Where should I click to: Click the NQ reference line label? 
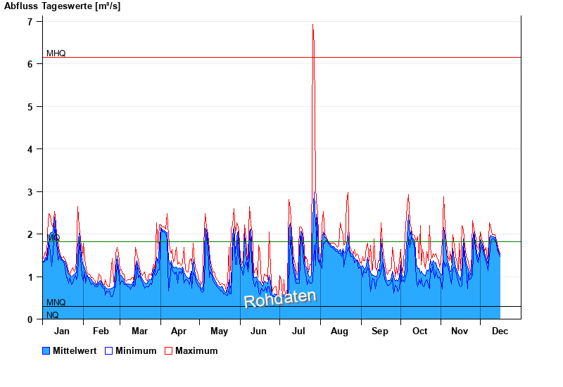tap(53, 315)
